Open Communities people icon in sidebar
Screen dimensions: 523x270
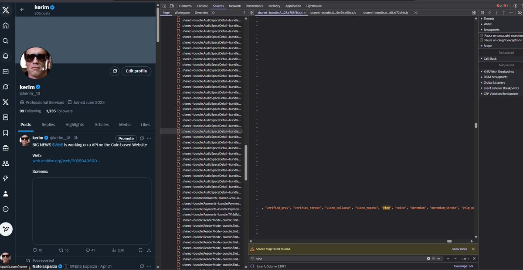6,163
